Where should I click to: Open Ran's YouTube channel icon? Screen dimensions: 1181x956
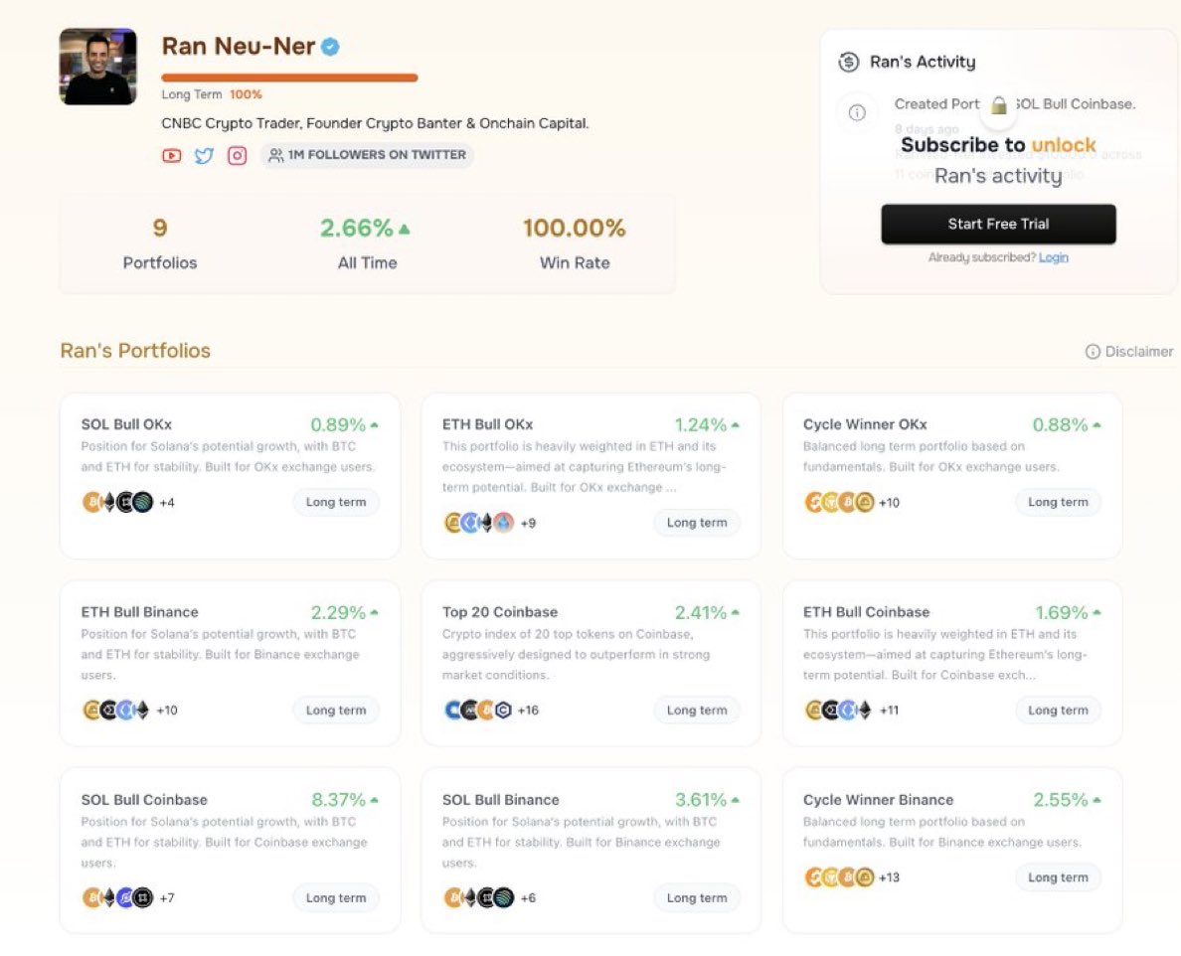click(x=172, y=156)
